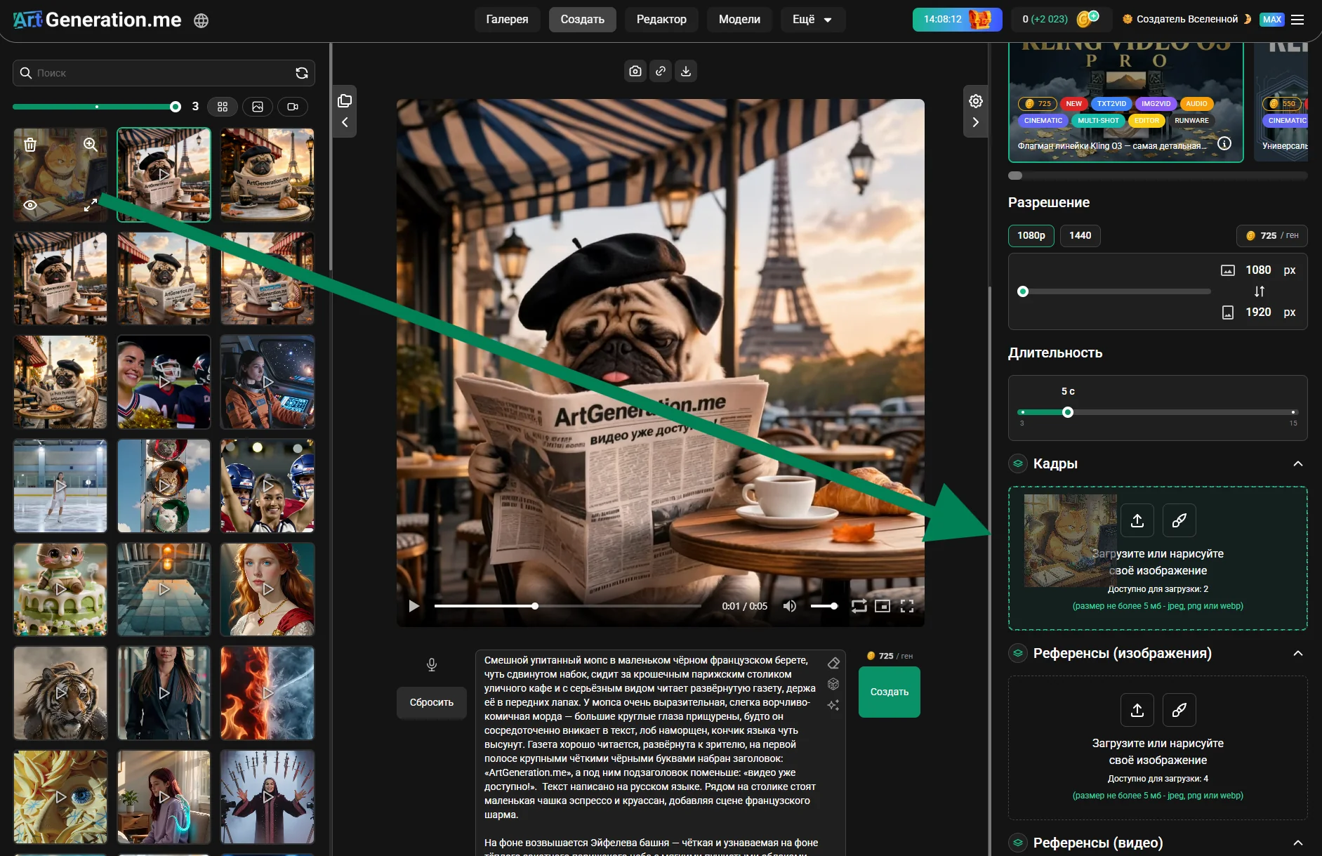1322x856 pixels.
Task: Open the Галерея tab
Action: tap(507, 20)
